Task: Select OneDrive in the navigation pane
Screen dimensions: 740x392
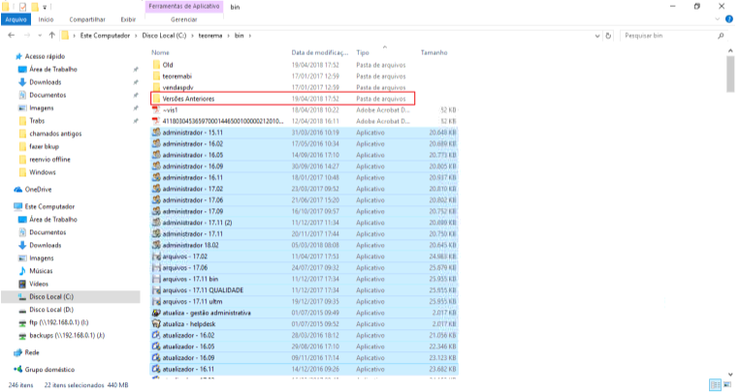Action: (38, 190)
